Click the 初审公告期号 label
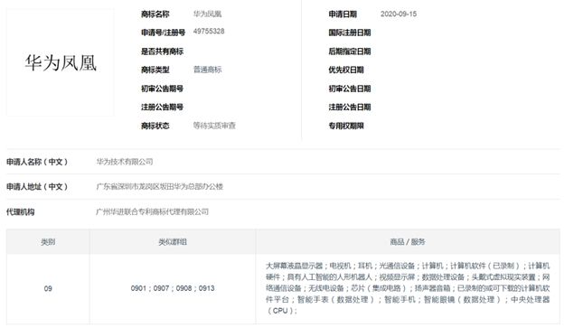This screenshot has height=328, width=564. click(162, 89)
